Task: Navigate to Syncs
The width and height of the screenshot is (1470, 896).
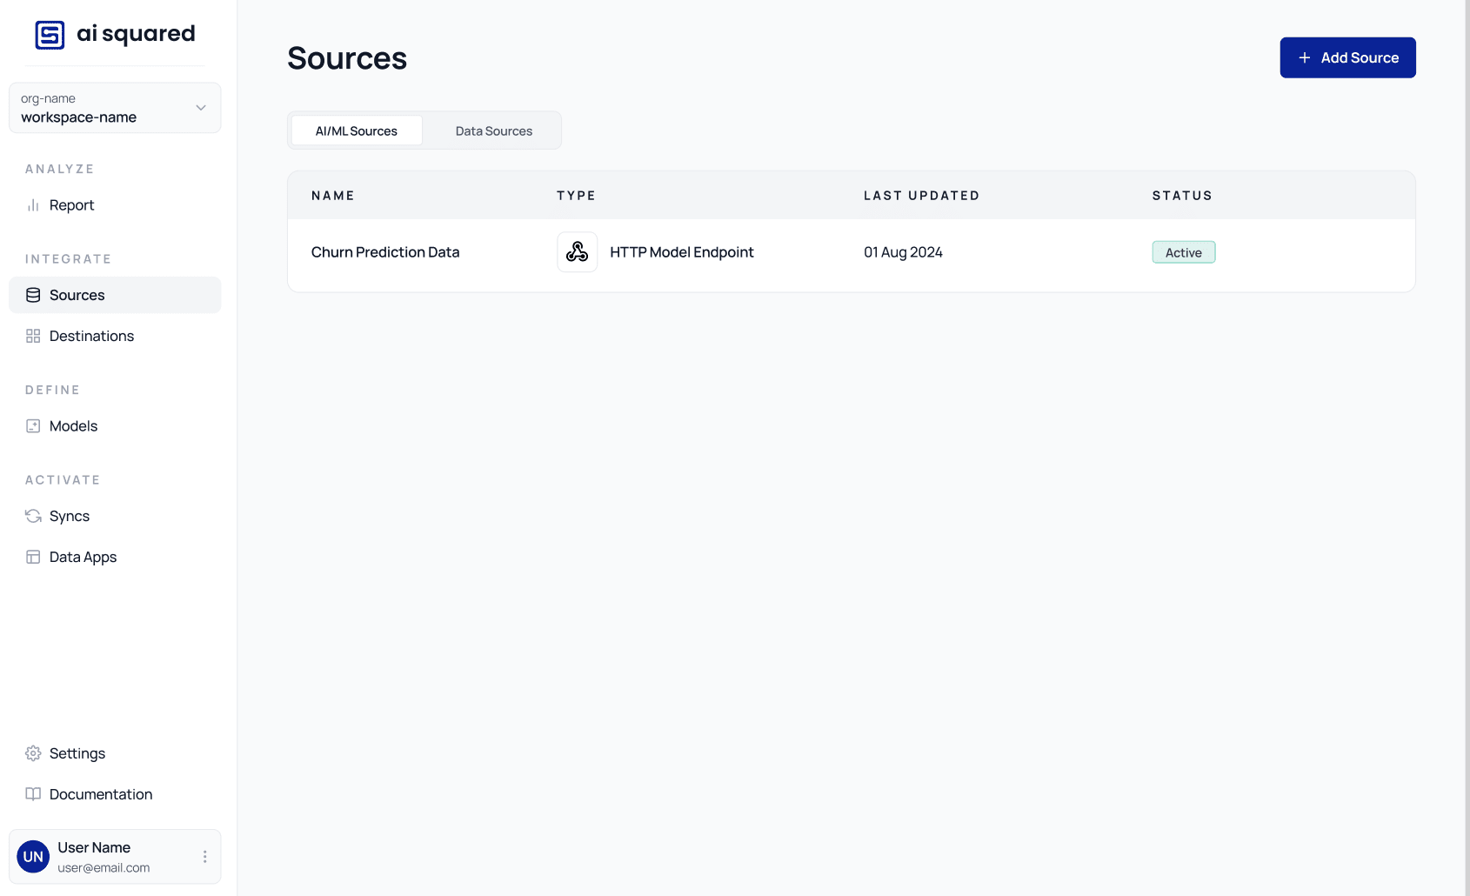Action: 115,516
